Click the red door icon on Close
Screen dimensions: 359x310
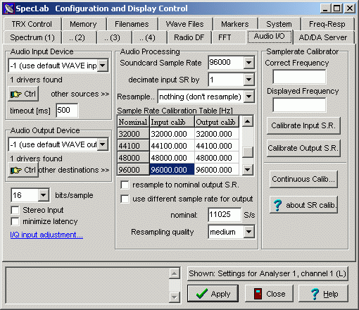258,294
